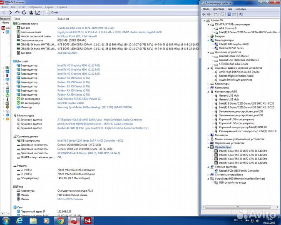Collapse the Admin-ПК root node
The width and height of the screenshot is (281, 225).
204,20
